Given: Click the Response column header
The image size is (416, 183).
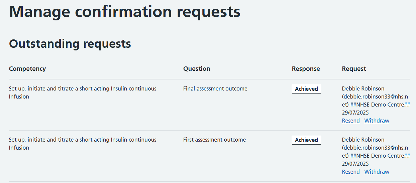Looking at the screenshot, I should [x=306, y=69].
